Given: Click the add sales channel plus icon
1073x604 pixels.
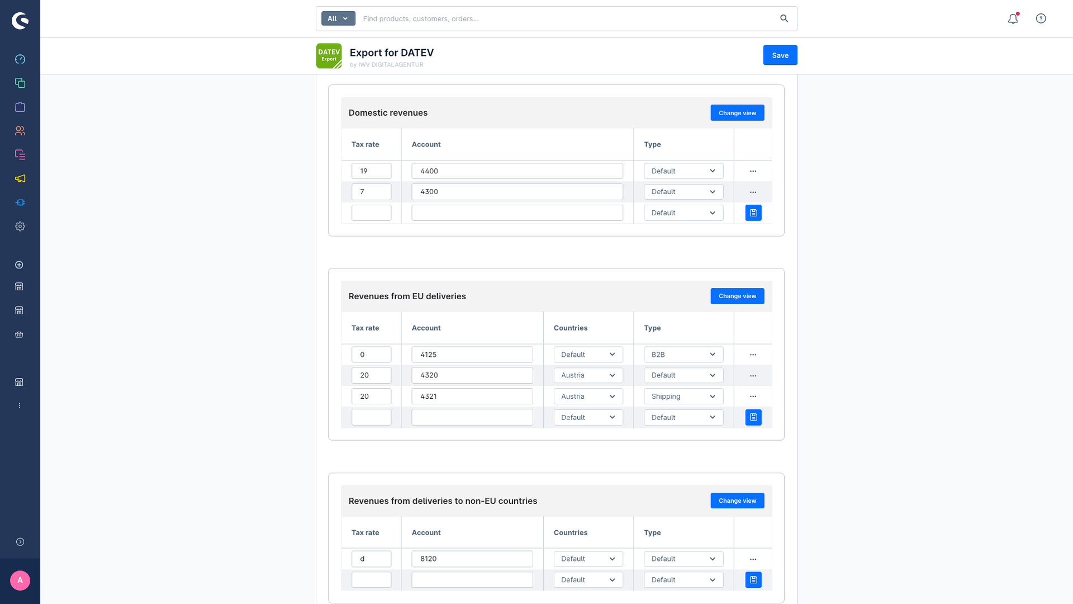Looking at the screenshot, I should tap(19, 265).
